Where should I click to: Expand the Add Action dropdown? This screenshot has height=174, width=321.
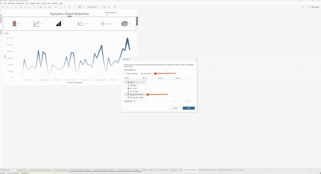click(130, 101)
